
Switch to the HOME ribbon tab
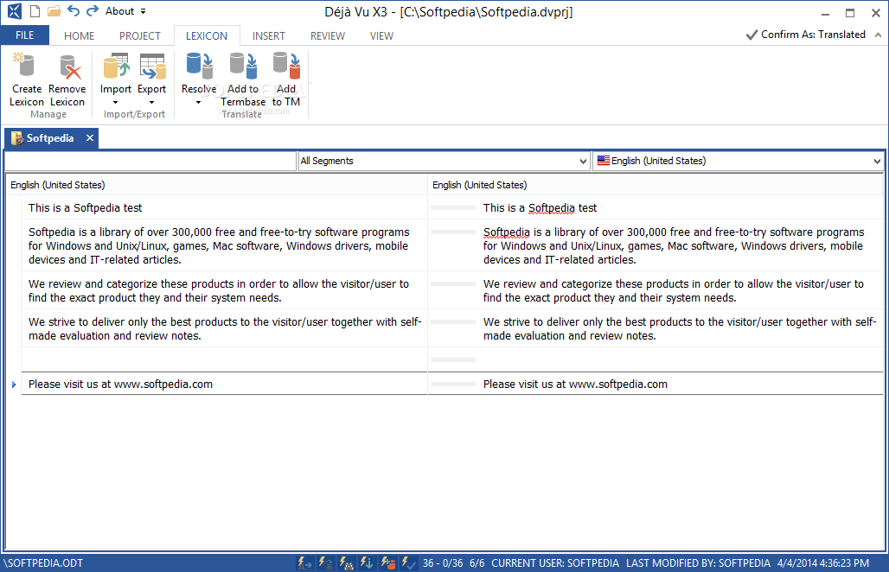coord(79,35)
